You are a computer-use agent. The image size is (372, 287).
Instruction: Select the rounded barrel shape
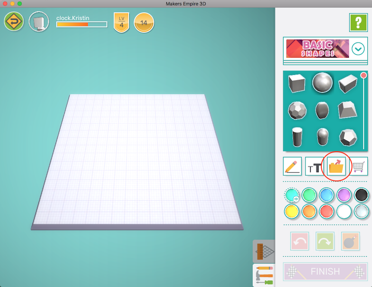[322, 110]
